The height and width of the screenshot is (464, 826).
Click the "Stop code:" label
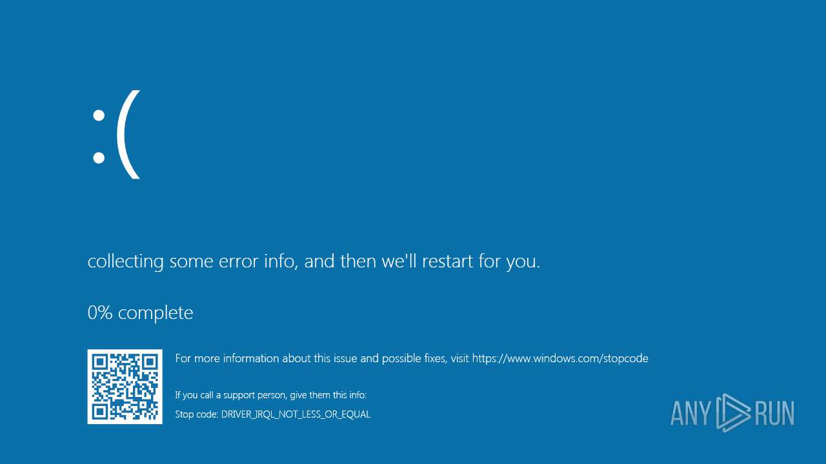tap(197, 414)
